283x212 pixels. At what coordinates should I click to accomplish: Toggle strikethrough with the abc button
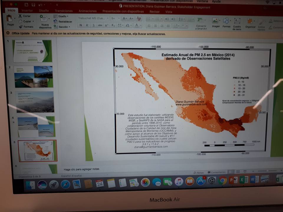pyautogui.click(x=100, y=25)
